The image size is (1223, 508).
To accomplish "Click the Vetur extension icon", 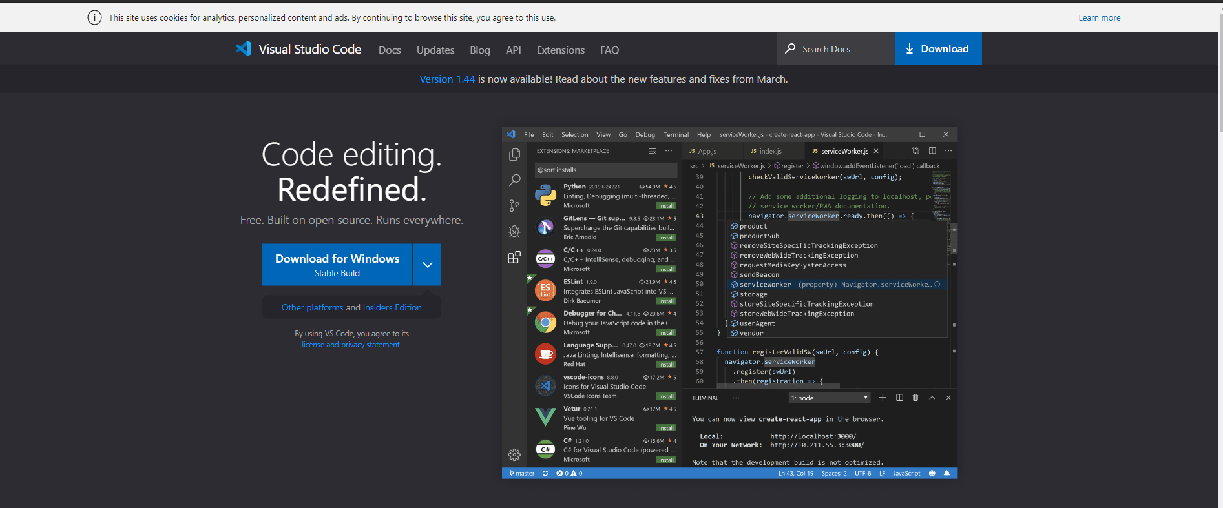I will 545,417.
